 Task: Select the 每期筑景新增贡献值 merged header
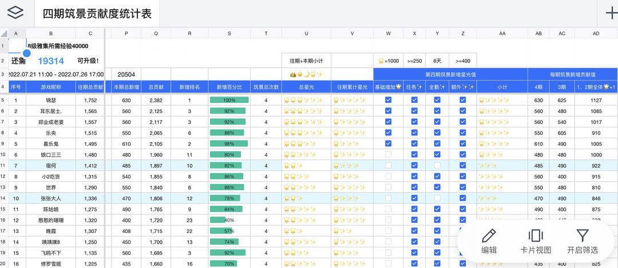point(573,74)
